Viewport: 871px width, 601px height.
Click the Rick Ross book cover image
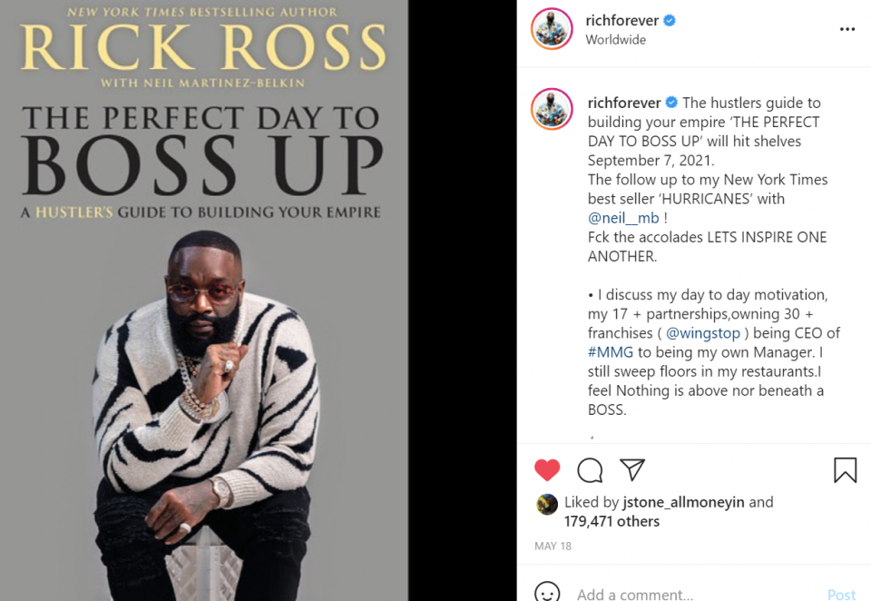pos(204,300)
